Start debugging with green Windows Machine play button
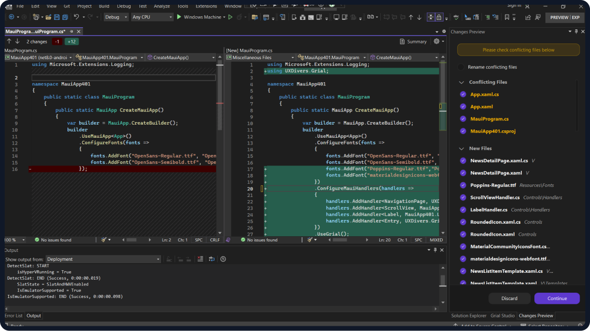Screen dimensions: 590x331 pos(179,17)
